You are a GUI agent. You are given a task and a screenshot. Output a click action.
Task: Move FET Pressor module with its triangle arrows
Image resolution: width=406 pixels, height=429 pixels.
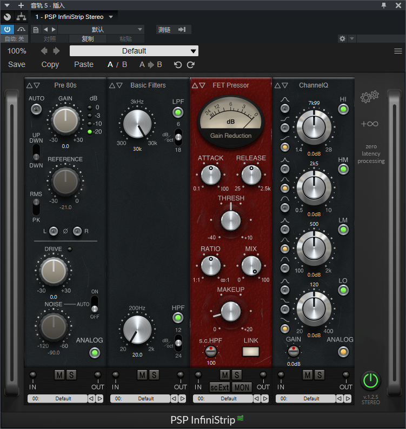point(198,85)
